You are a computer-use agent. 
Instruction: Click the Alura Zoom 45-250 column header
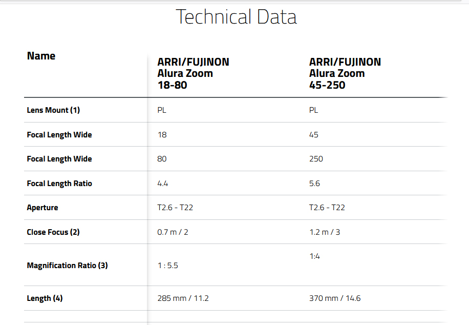tap(345, 73)
